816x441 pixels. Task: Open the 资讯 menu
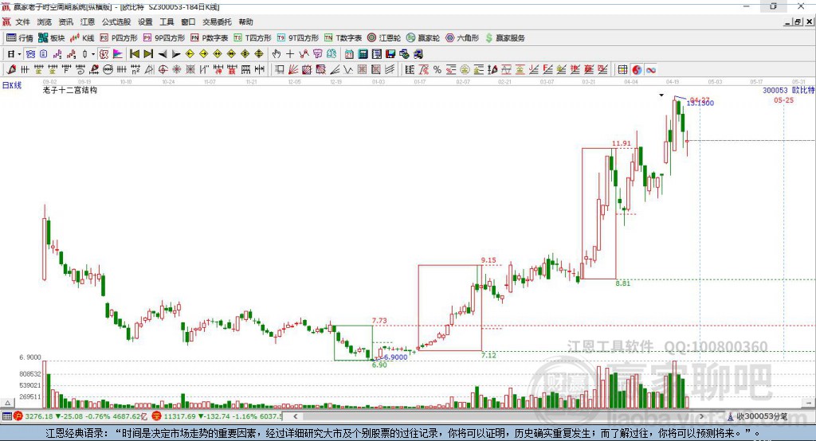click(65, 21)
